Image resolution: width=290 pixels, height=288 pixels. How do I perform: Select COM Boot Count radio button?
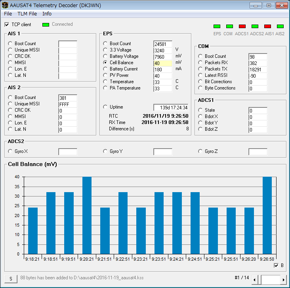200,56
